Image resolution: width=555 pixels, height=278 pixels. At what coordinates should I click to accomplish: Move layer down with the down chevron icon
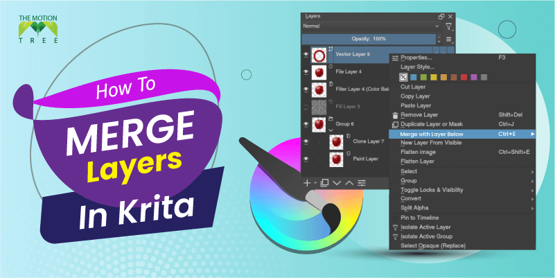[x=337, y=182]
